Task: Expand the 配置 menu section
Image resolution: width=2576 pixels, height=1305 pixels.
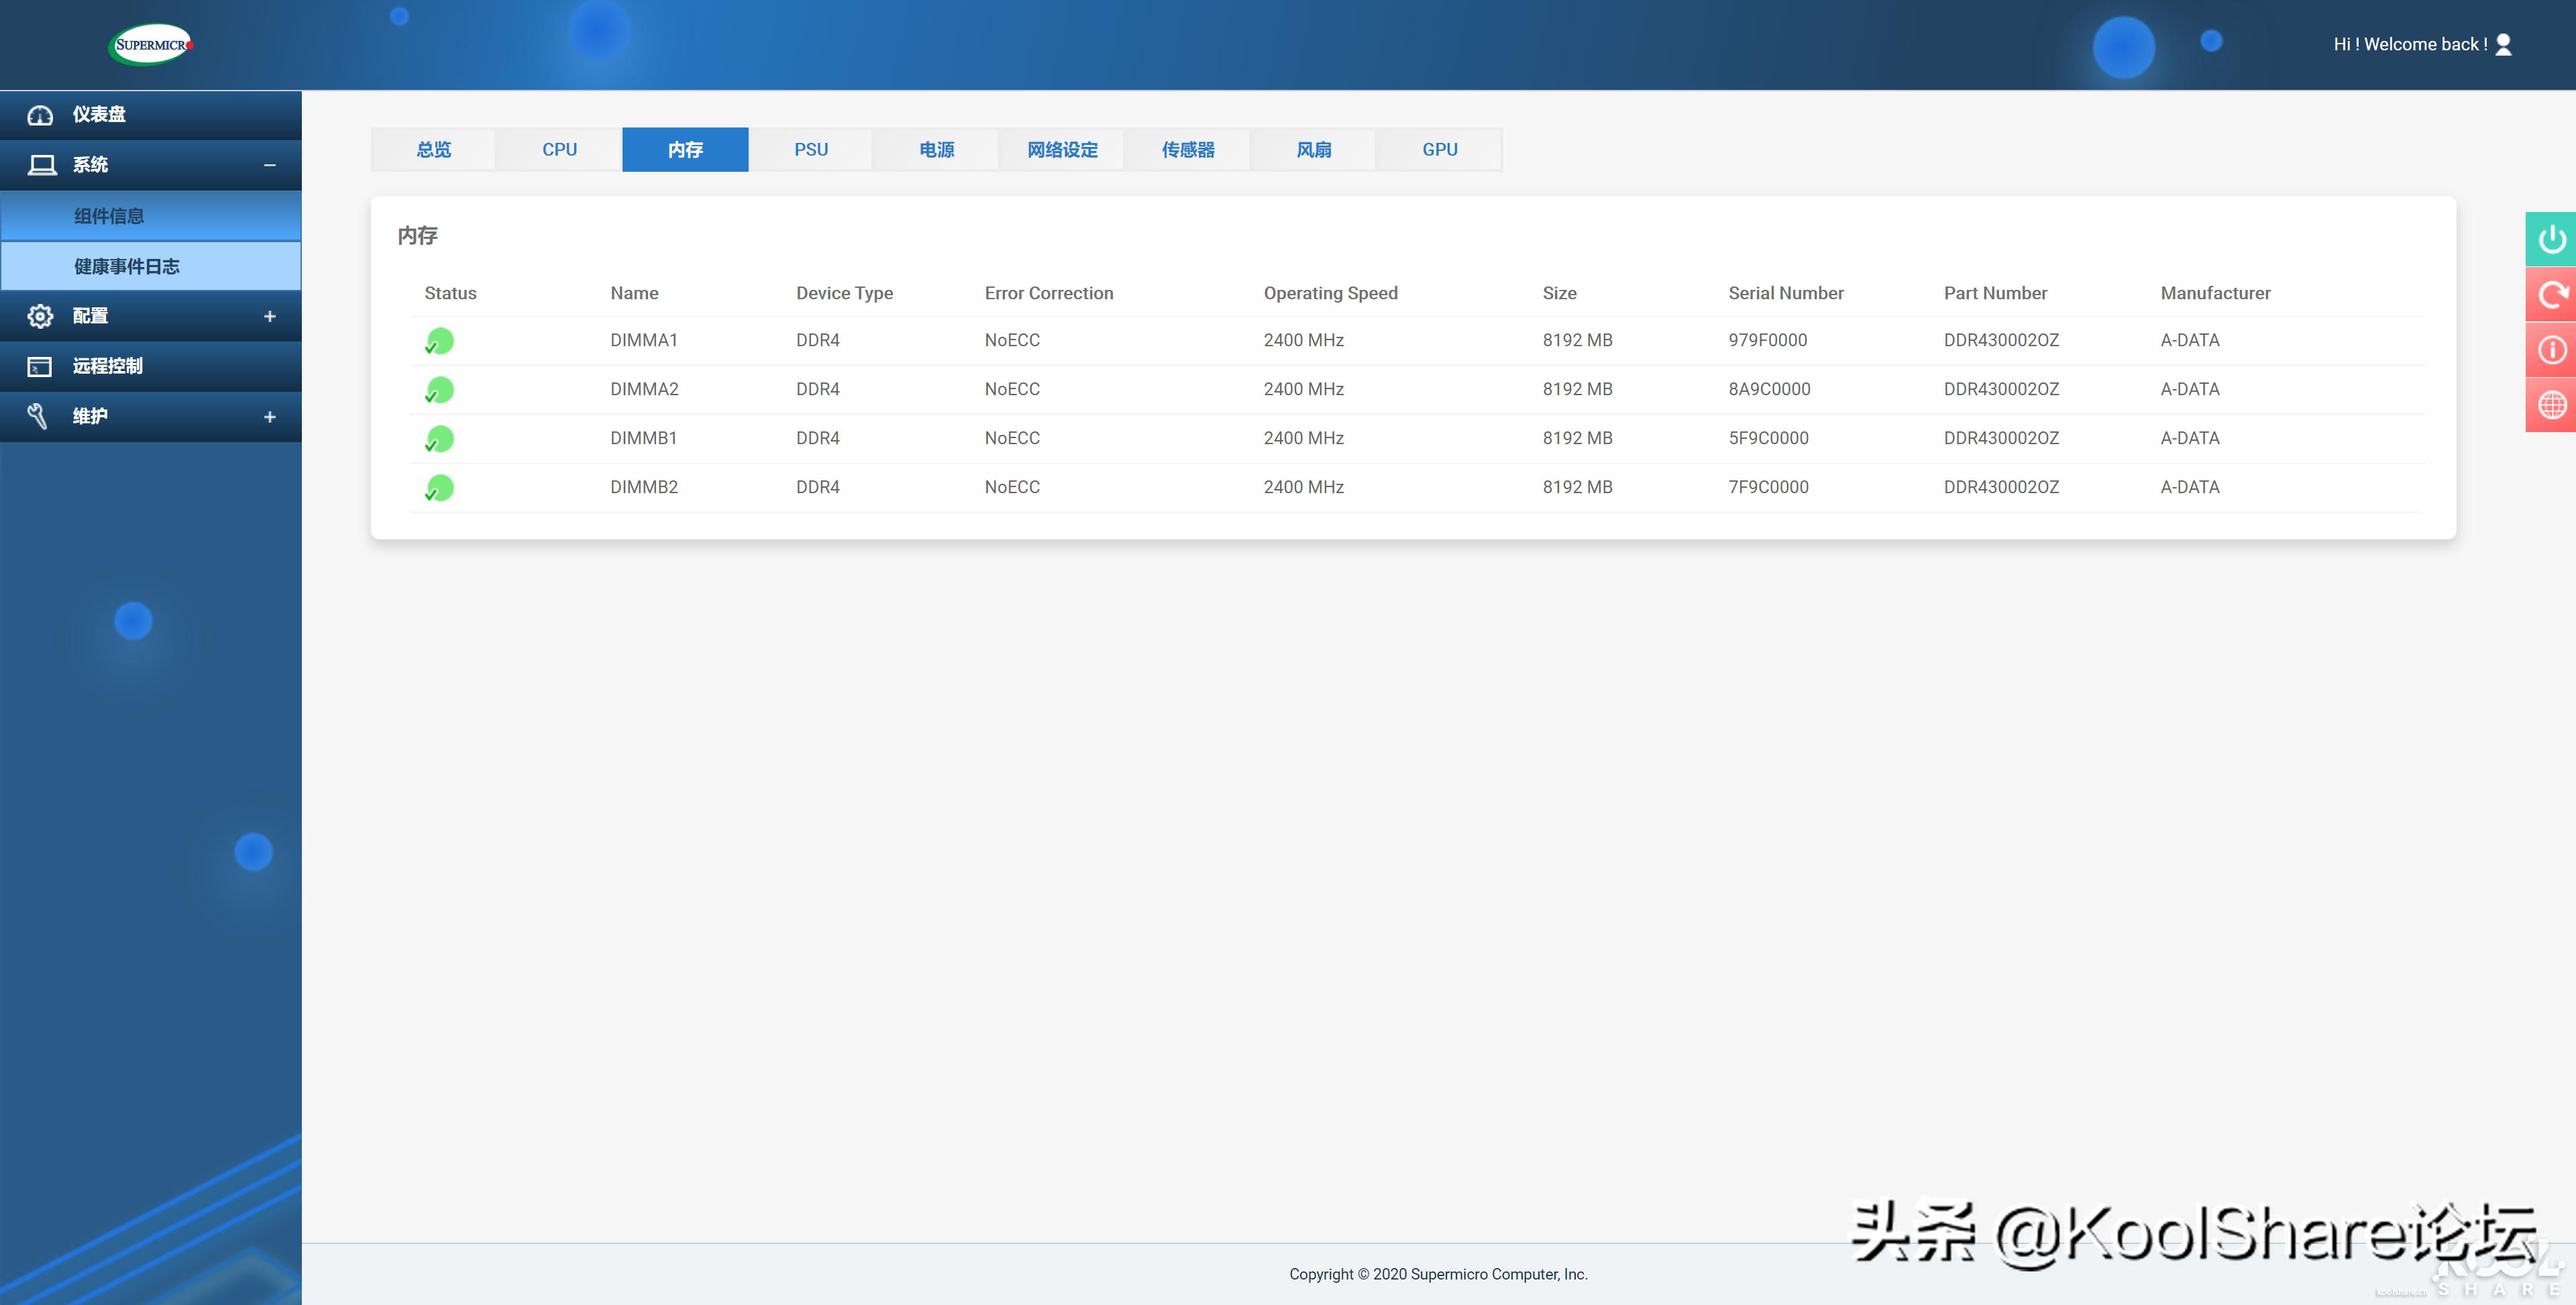Action: pos(269,316)
